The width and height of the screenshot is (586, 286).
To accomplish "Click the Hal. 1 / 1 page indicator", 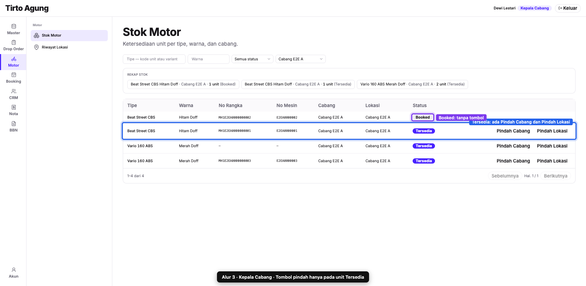I will pyautogui.click(x=531, y=176).
